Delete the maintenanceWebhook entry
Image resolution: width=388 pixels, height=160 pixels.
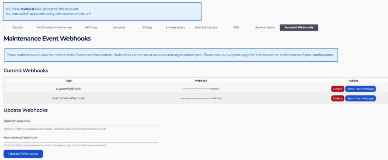338,98
